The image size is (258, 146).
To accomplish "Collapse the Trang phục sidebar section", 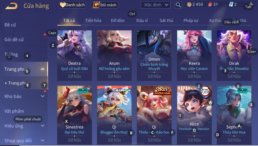I will (x=43, y=69).
